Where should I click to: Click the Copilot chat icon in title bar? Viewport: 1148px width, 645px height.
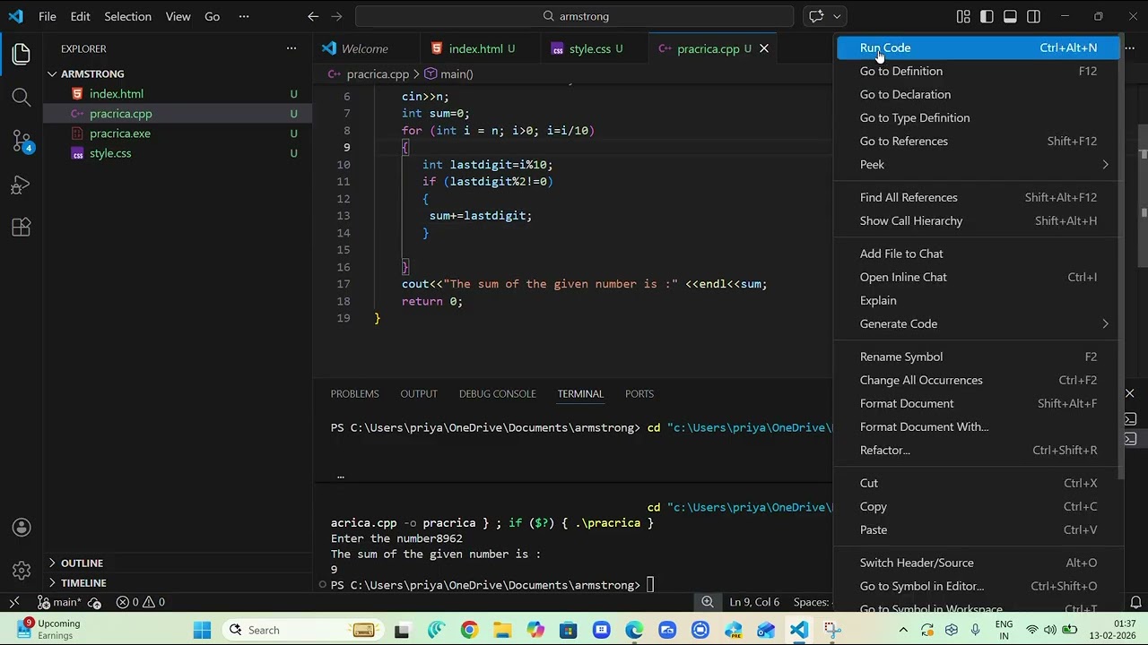pyautogui.click(x=816, y=16)
